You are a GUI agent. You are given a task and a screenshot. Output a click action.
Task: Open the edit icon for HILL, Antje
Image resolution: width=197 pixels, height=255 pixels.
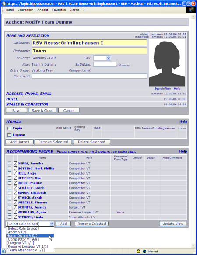tap(15, 173)
